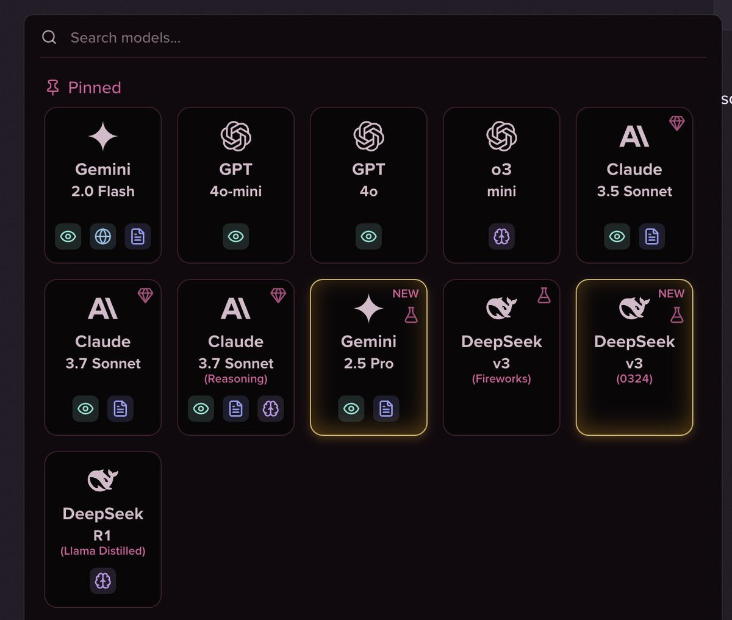Select the DeepSeek v3 (0324) model card
The height and width of the screenshot is (620, 732).
coord(634,357)
